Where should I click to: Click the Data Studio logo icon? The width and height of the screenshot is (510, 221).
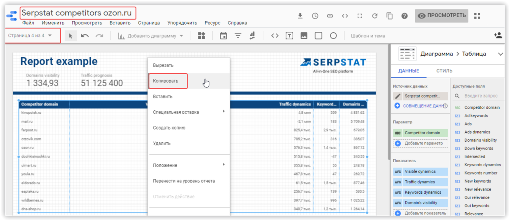[x=11, y=16]
